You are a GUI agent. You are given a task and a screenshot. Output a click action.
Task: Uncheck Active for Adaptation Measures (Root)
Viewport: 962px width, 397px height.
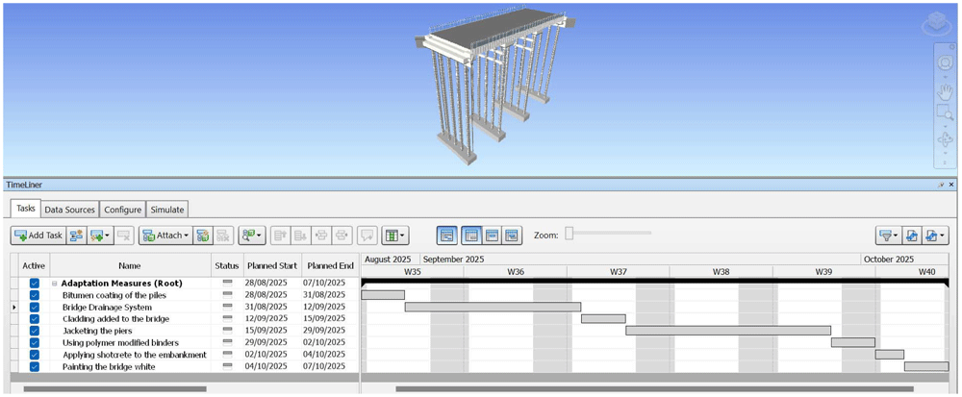click(35, 283)
